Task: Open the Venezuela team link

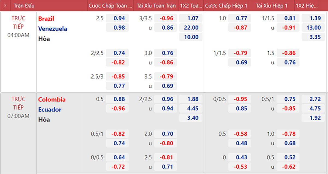Action: [53, 29]
